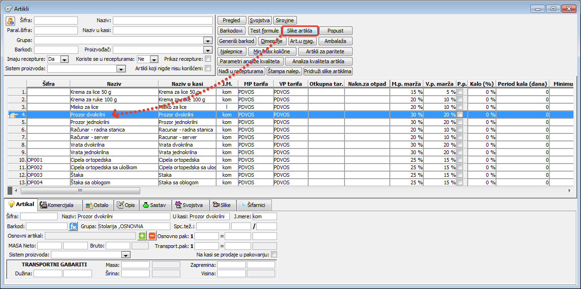Click the Slike artikla button
The width and height of the screenshot is (581, 289).
pyautogui.click(x=300, y=31)
